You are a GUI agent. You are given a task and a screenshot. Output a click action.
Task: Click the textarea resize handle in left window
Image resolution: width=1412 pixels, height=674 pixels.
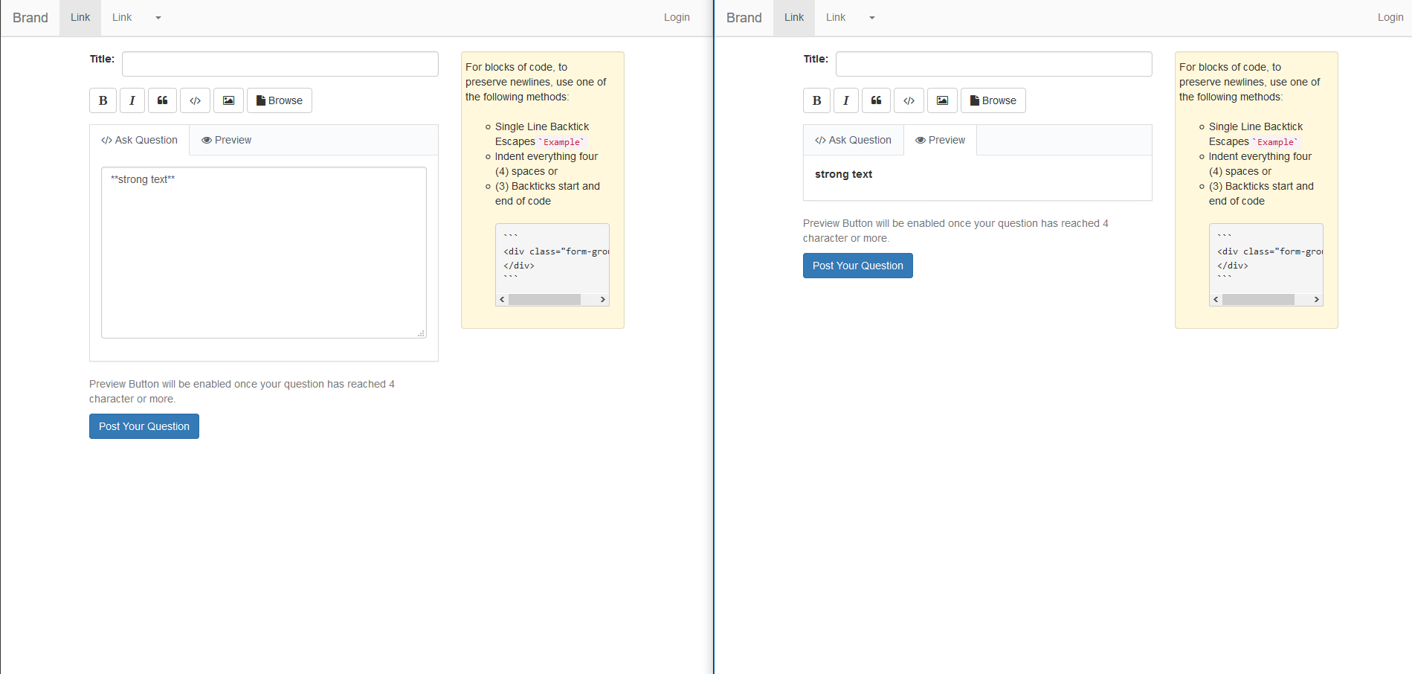[x=422, y=333]
